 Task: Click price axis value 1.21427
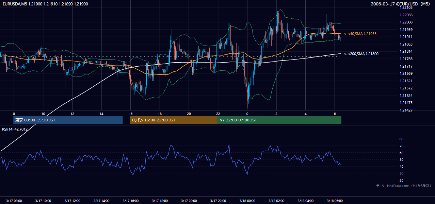tap(406, 110)
